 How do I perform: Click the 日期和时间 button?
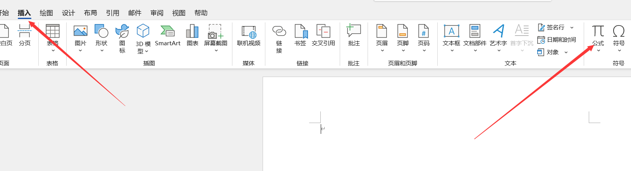point(557,40)
